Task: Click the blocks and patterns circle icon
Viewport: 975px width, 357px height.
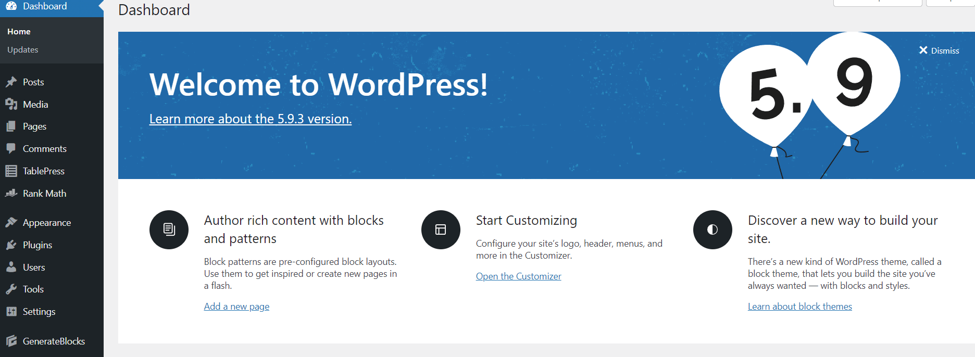Action: click(169, 229)
